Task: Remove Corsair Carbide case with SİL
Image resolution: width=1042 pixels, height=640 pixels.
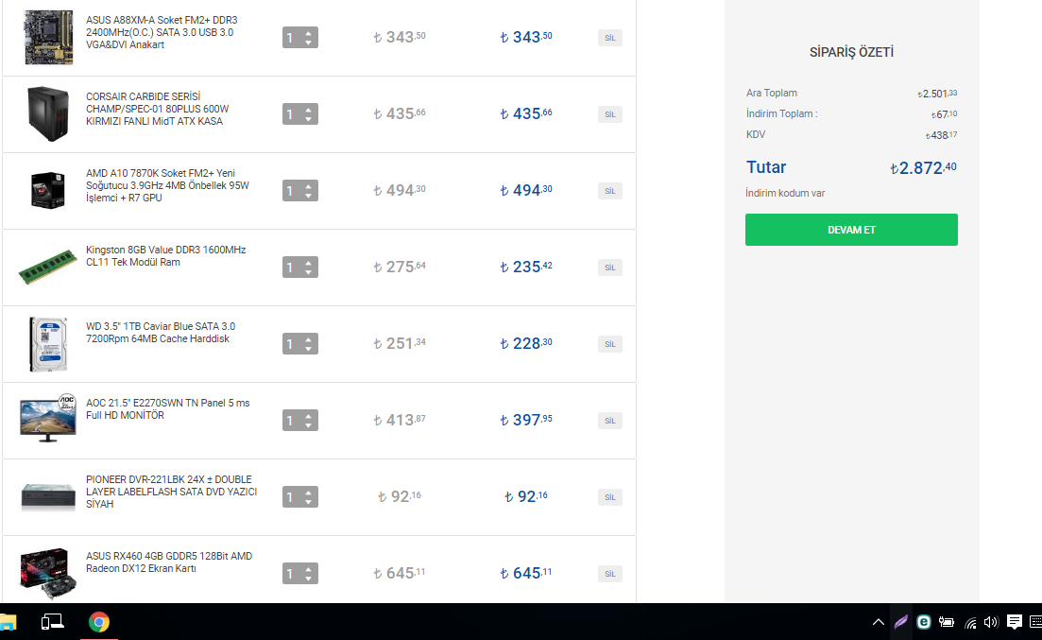Action: point(609,114)
